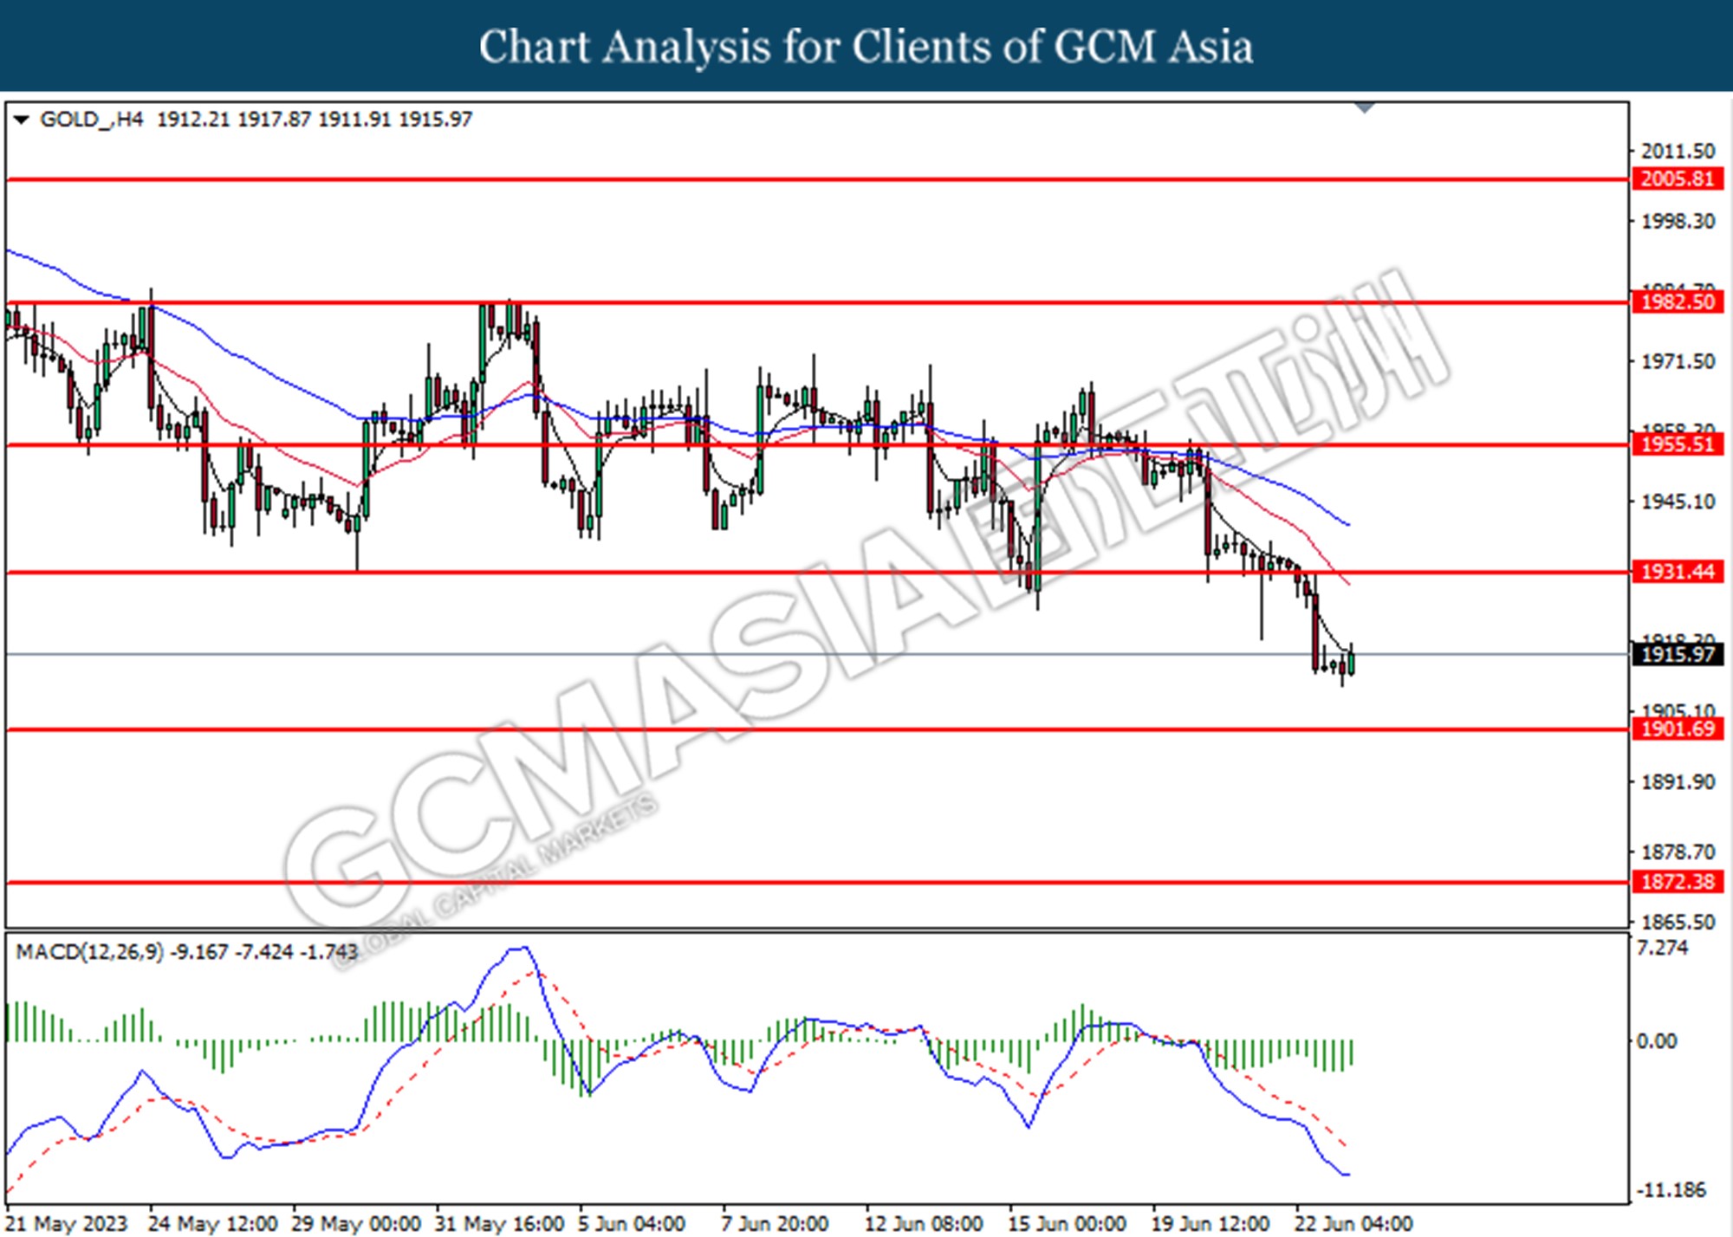Click the 22 Jun 04:00 time axis label

[x=1353, y=1224]
